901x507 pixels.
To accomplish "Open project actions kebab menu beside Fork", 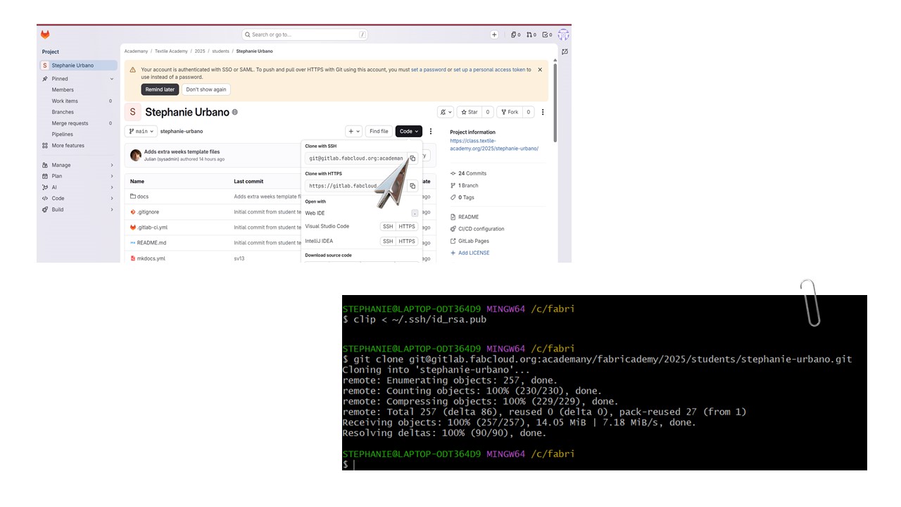I will [x=543, y=112].
